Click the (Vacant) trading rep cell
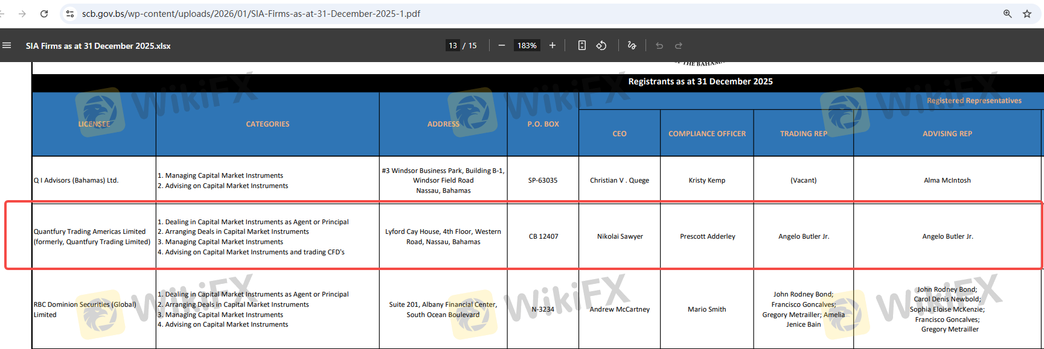1044x349 pixels. 804,180
